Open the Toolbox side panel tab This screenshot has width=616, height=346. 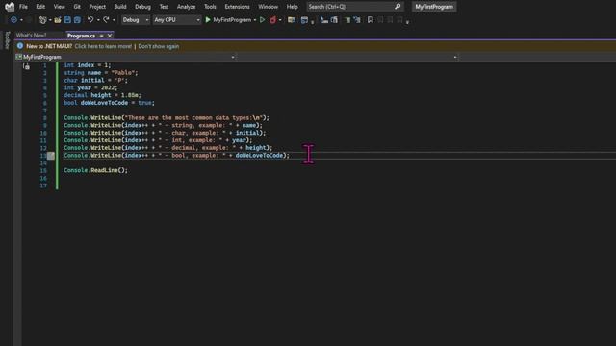click(x=7, y=39)
